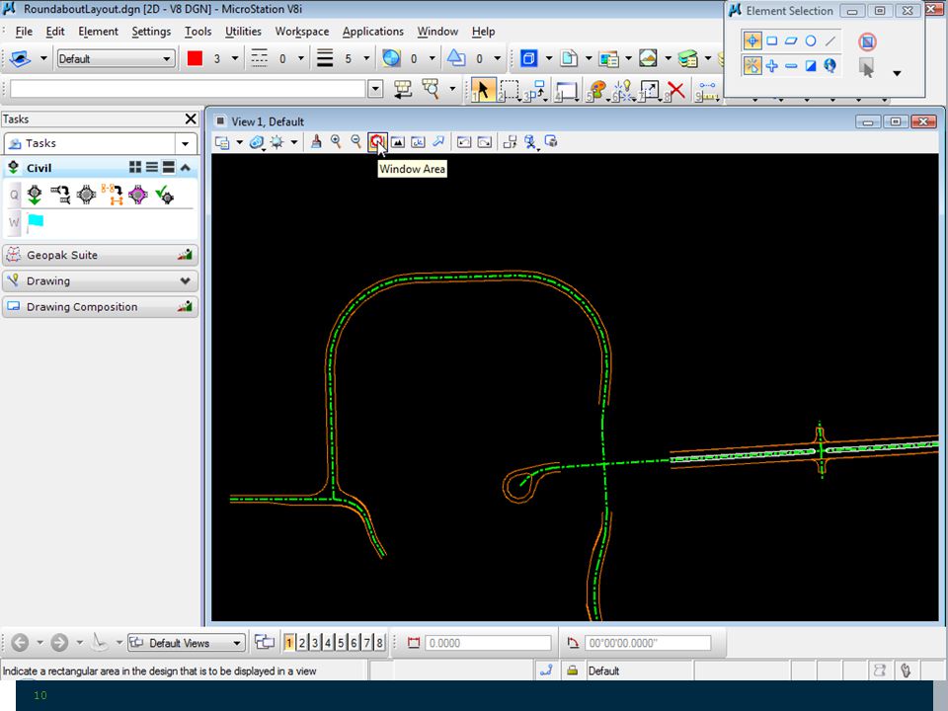Toggle view number 2 button
948x711 pixels.
click(302, 643)
